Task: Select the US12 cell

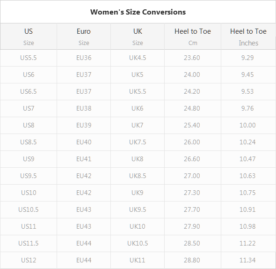Action: tap(29, 260)
